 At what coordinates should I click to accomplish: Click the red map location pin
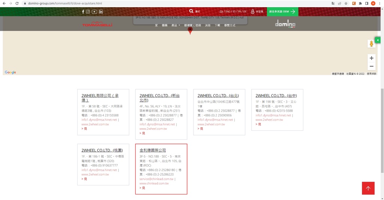190,31
